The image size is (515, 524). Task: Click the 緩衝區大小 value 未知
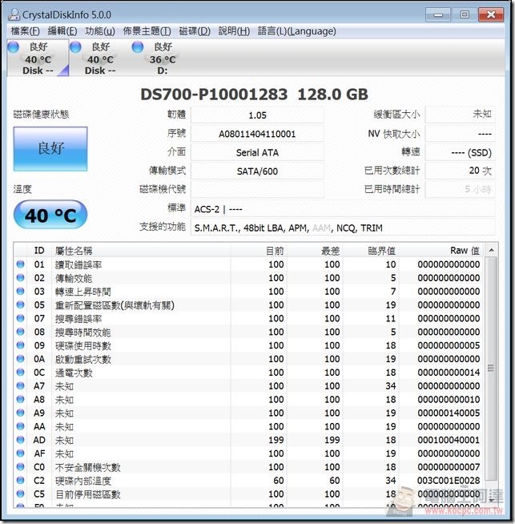tap(461, 115)
